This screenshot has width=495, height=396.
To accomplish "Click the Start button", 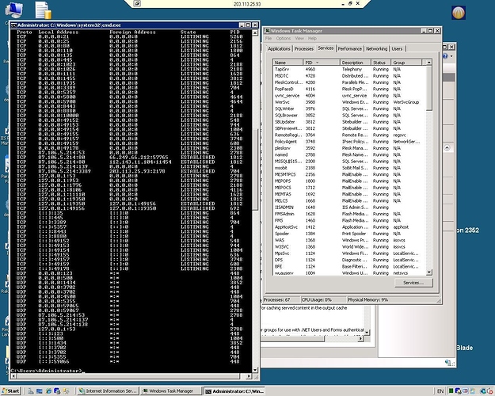I will [x=10, y=391].
